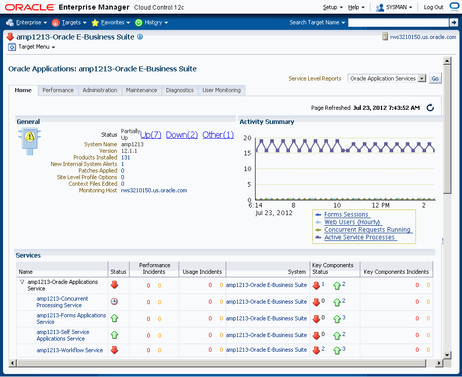Click the Enterprise menu icon
The height and width of the screenshot is (377, 462).
tap(10, 22)
